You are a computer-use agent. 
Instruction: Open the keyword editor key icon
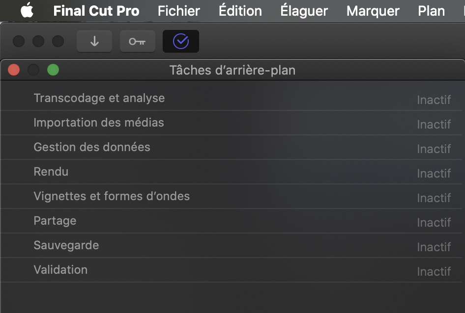[x=137, y=41]
